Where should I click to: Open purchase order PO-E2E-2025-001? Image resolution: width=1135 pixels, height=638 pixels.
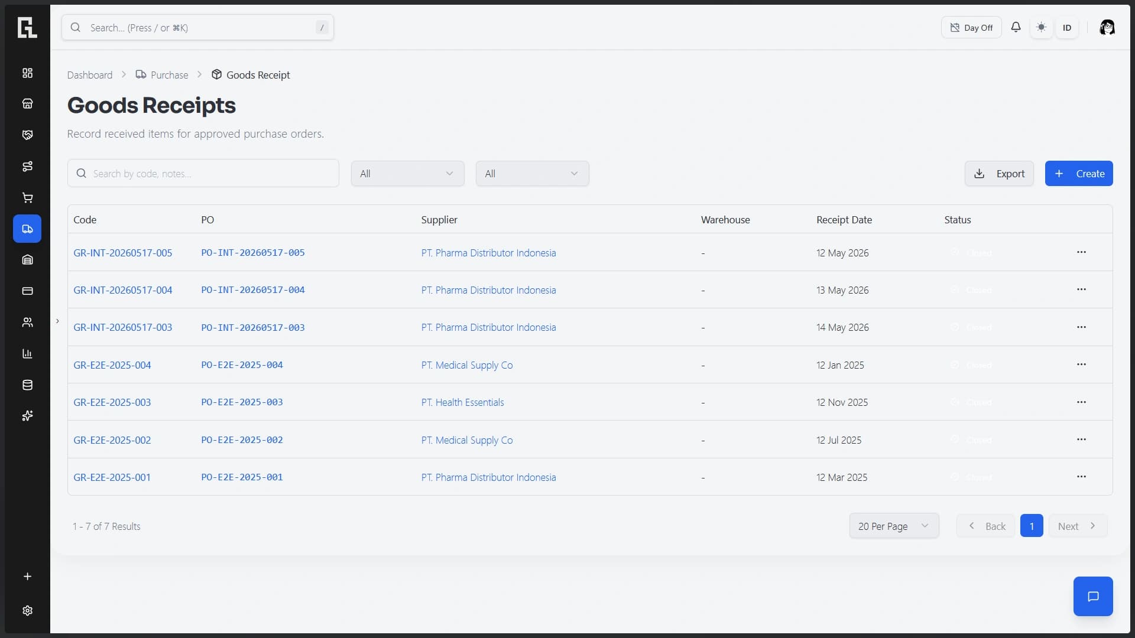(x=242, y=477)
